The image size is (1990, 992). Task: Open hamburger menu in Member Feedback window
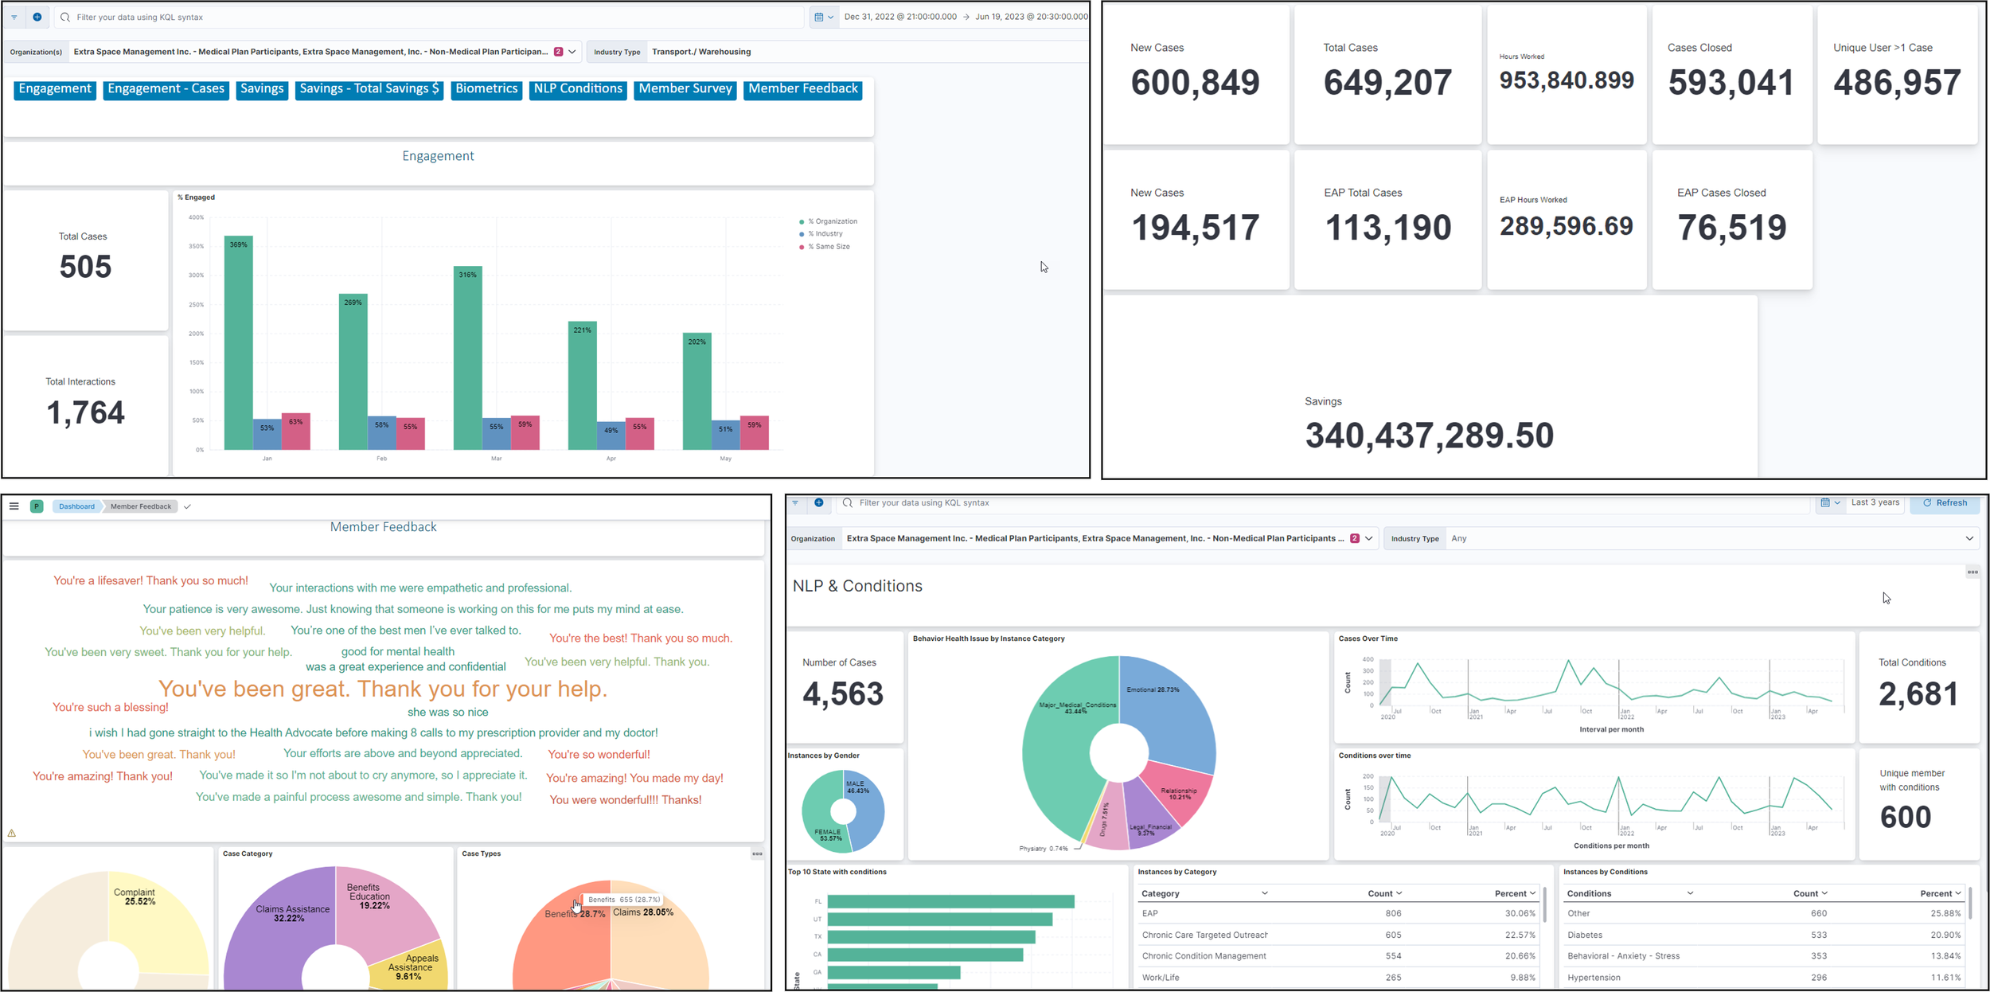(x=14, y=506)
